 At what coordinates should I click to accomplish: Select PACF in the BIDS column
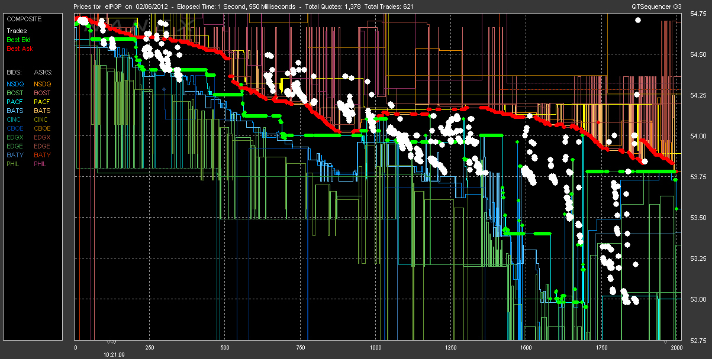pos(15,102)
